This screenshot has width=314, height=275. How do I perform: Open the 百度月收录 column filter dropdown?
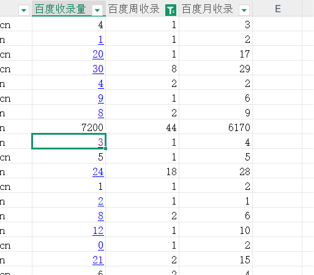tap(244, 10)
